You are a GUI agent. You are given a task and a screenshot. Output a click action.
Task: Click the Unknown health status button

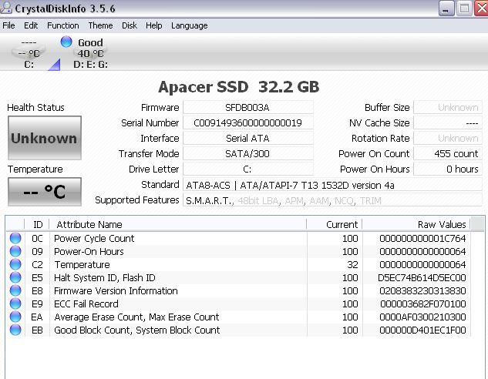tap(45, 138)
